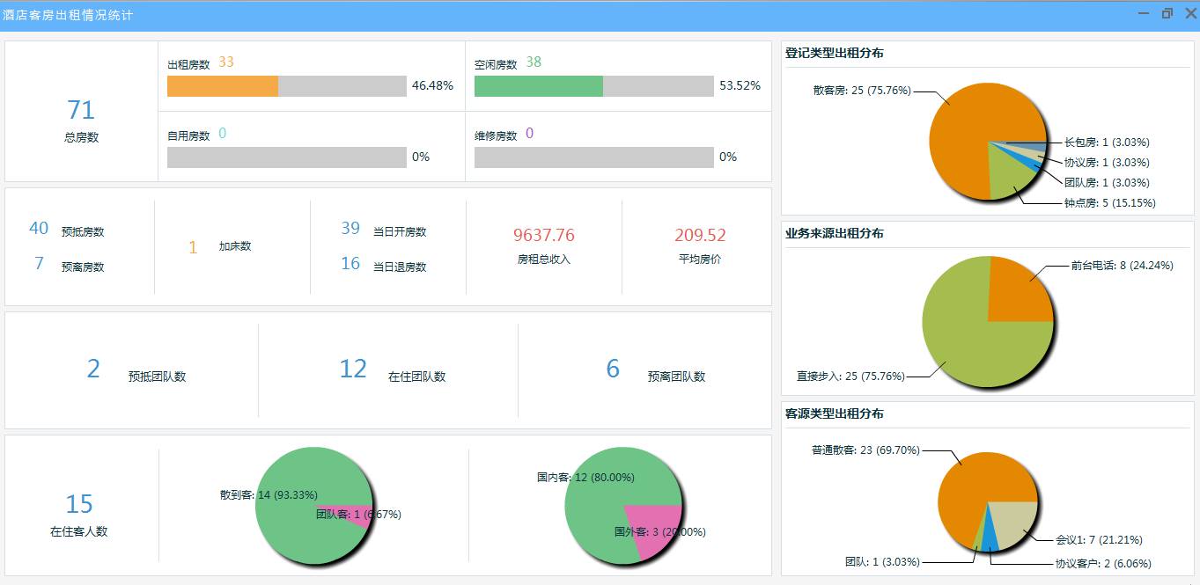
Task: Click the 在住团队数 value 12
Action: [x=353, y=369]
